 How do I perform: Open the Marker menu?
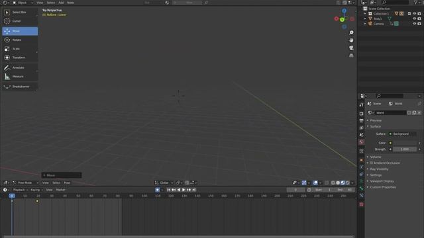coord(60,190)
